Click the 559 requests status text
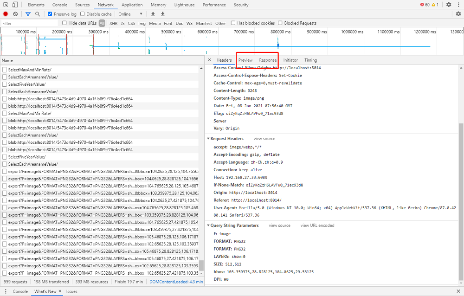 pyautogui.click(x=15, y=282)
